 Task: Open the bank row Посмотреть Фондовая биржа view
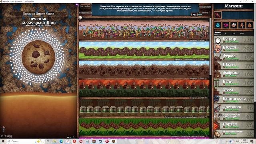[186, 117]
